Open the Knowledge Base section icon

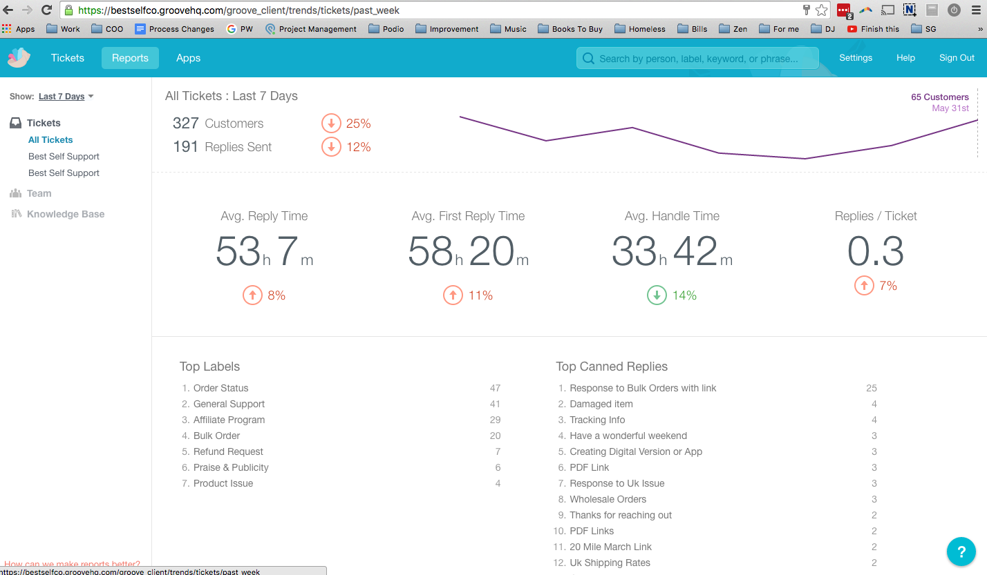[x=15, y=213]
